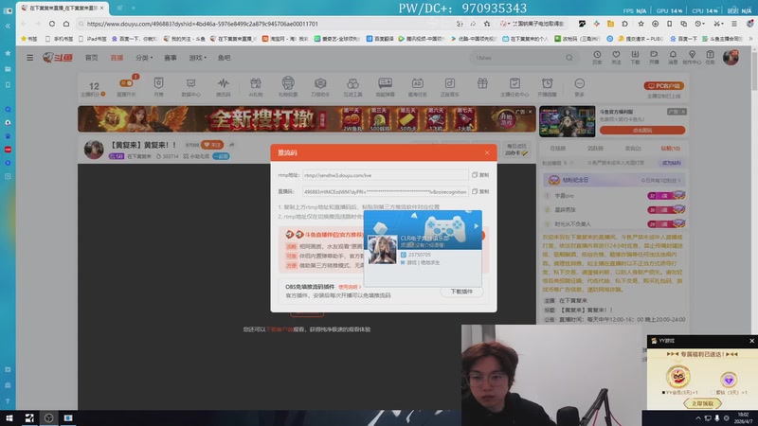The image size is (758, 426).
Task: Click the 成为钻粉 button
Action: (x=671, y=163)
